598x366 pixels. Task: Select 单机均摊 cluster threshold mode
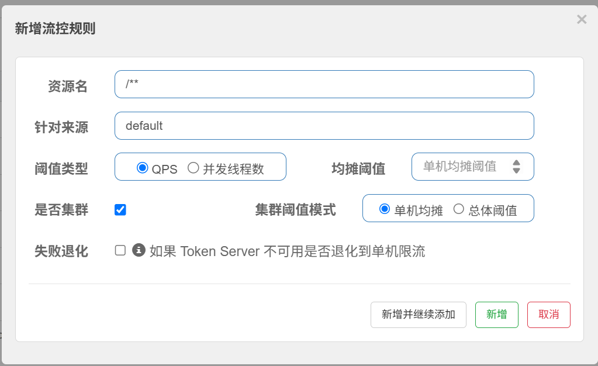(x=385, y=209)
